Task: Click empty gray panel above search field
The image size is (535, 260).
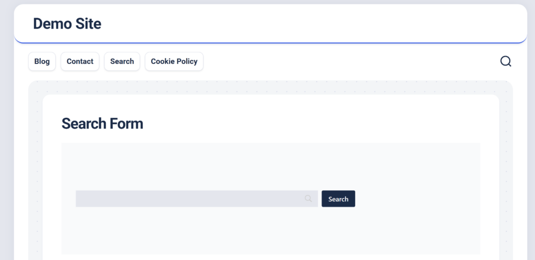Action: tap(270, 166)
